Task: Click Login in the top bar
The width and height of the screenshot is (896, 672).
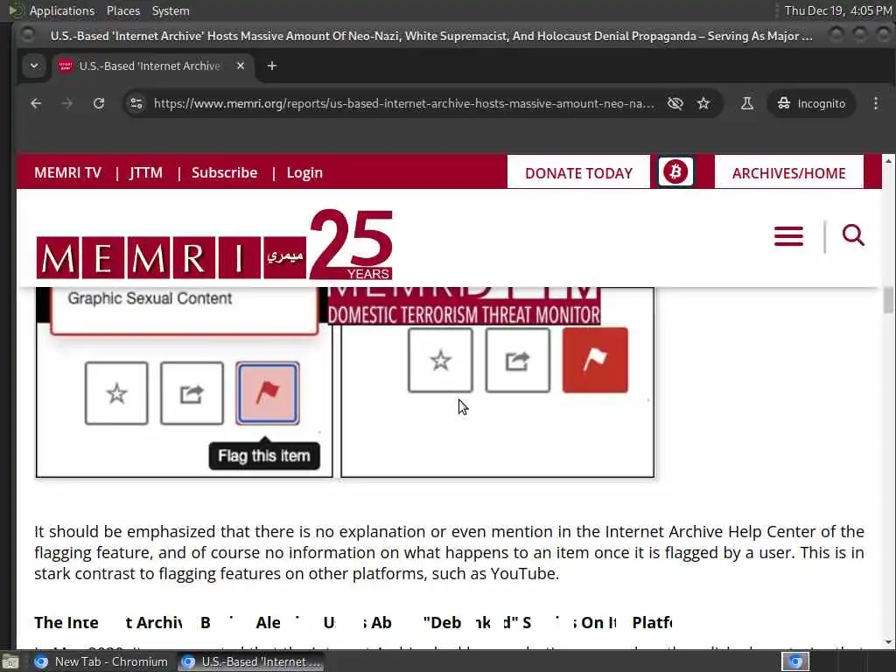Action: pos(304,172)
